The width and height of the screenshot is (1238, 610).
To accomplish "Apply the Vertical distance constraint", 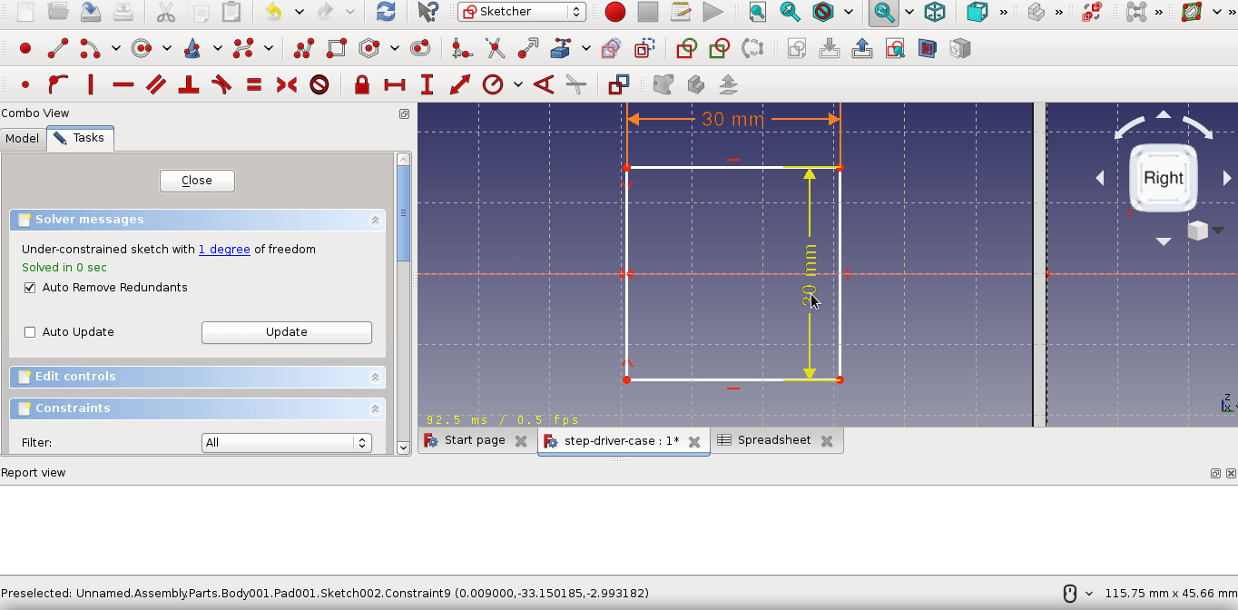I will [x=427, y=84].
